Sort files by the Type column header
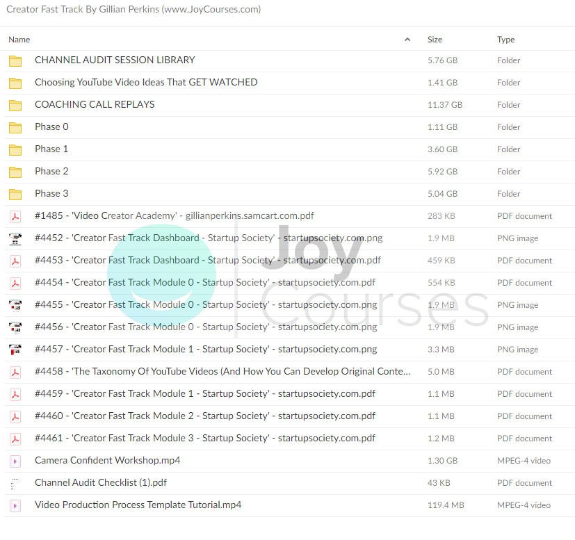Image resolution: width=575 pixels, height=540 pixels. tap(506, 40)
